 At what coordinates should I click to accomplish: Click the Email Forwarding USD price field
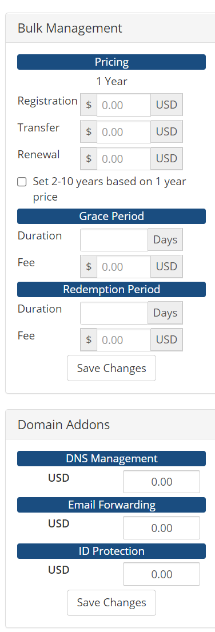[161, 527]
